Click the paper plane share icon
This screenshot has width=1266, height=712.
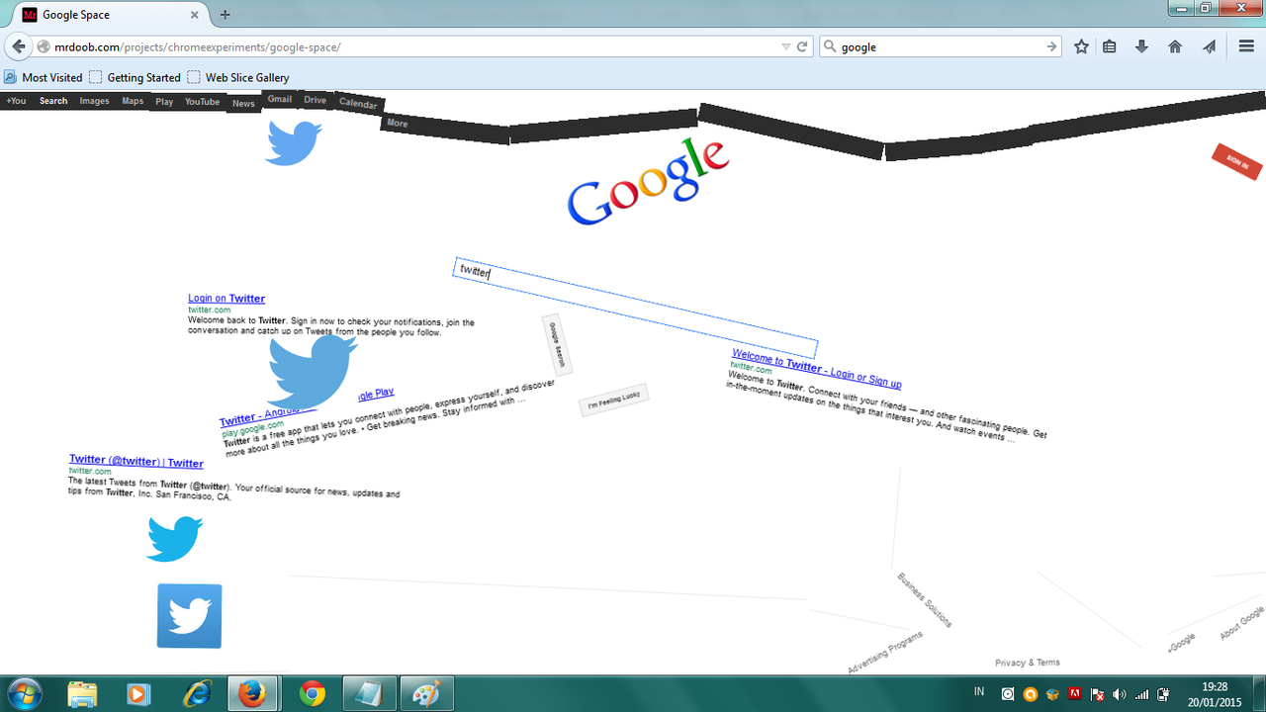[1209, 46]
